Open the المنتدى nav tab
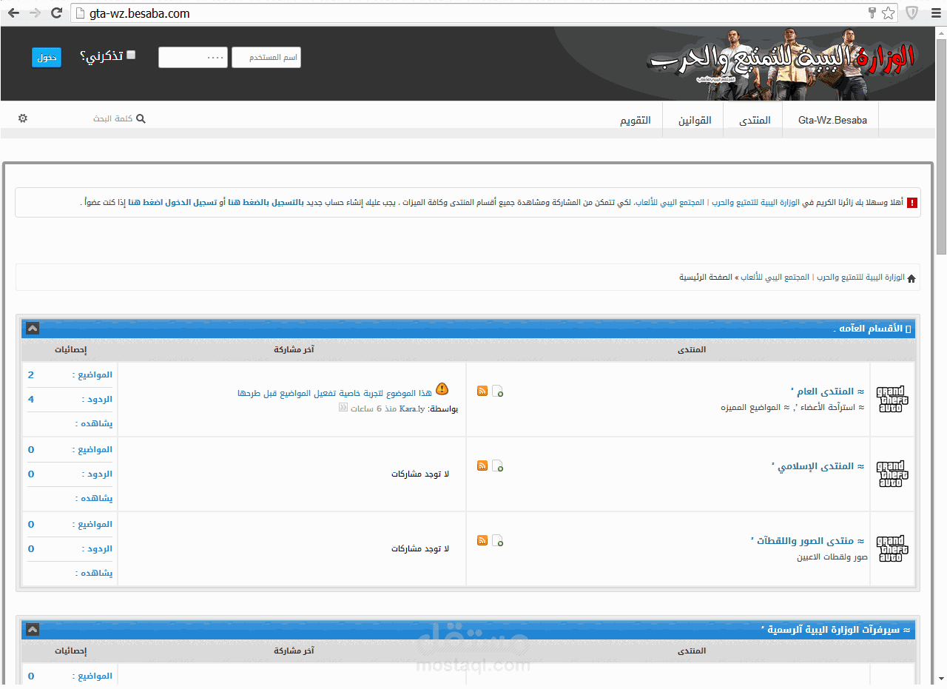 coord(755,120)
